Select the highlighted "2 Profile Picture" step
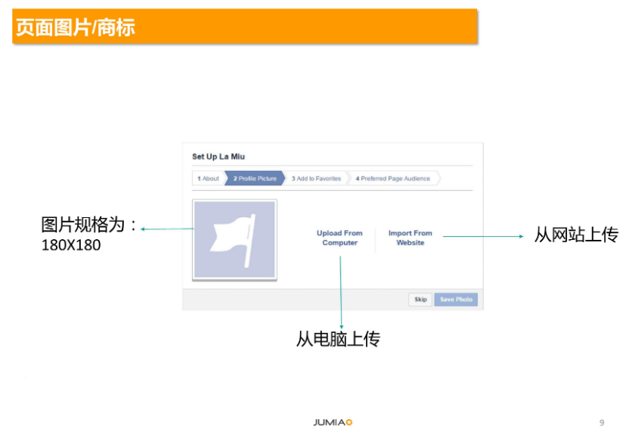The height and width of the screenshot is (448, 632). point(254,179)
